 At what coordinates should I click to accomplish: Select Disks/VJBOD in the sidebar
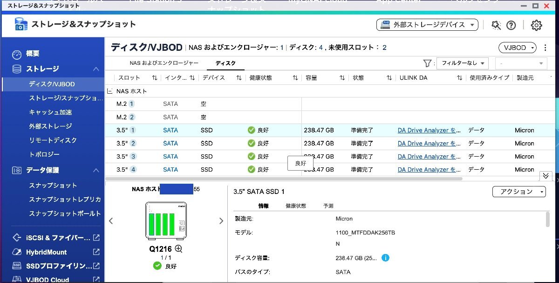point(52,84)
